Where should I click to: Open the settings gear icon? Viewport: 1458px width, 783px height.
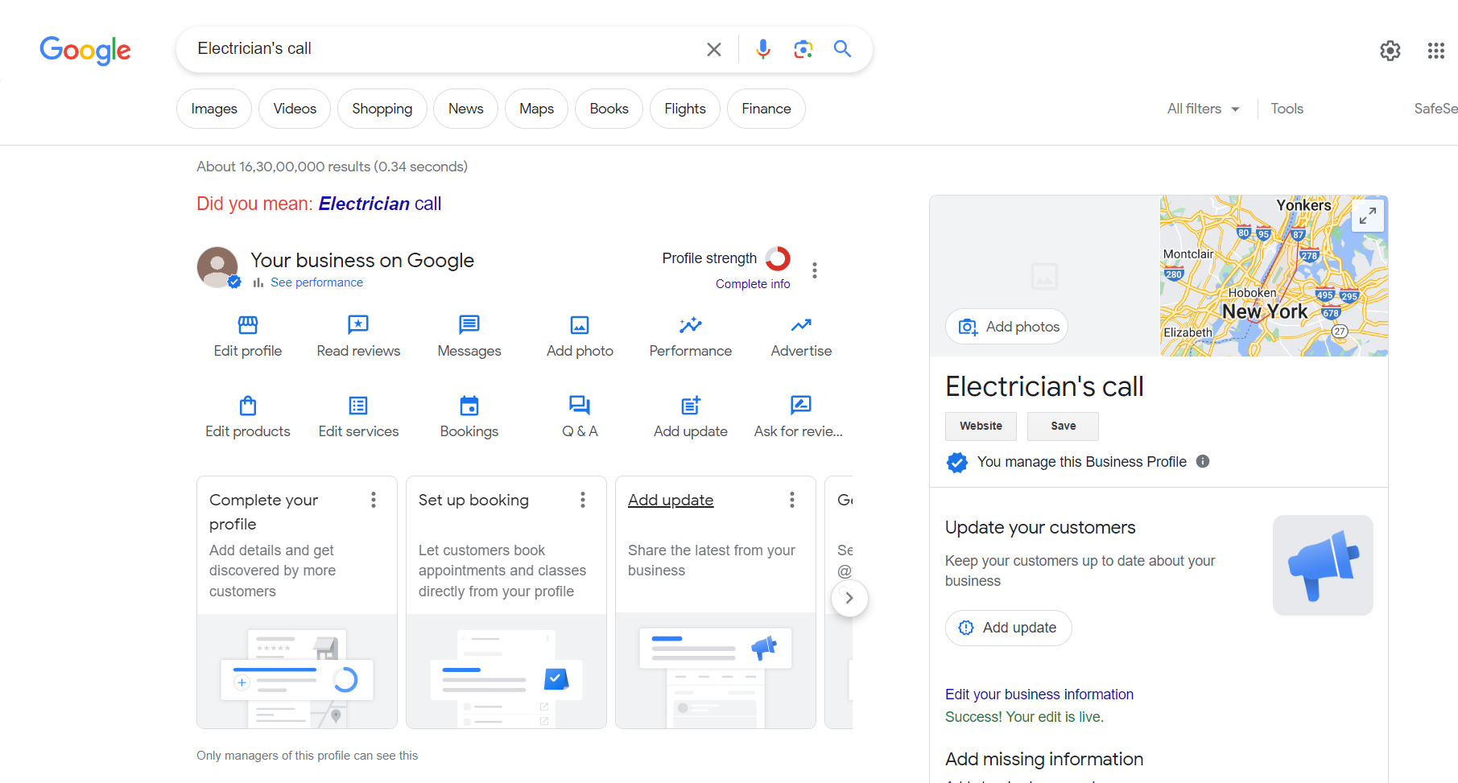point(1390,51)
